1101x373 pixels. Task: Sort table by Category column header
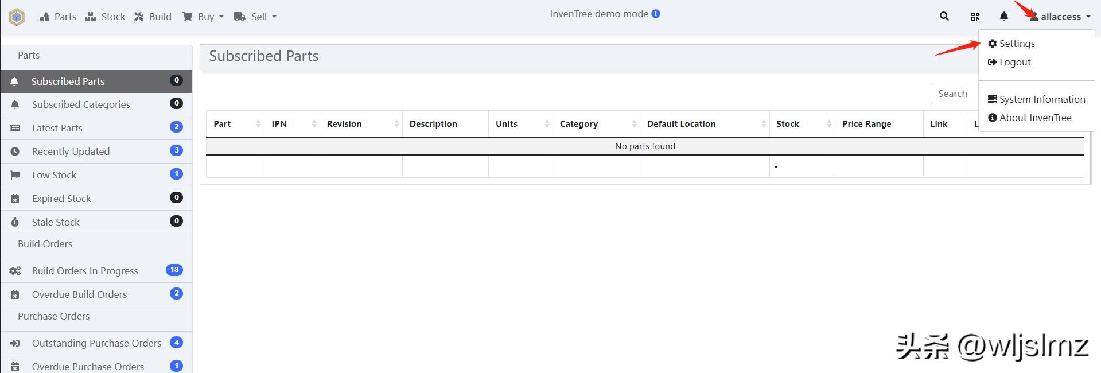pyautogui.click(x=579, y=124)
